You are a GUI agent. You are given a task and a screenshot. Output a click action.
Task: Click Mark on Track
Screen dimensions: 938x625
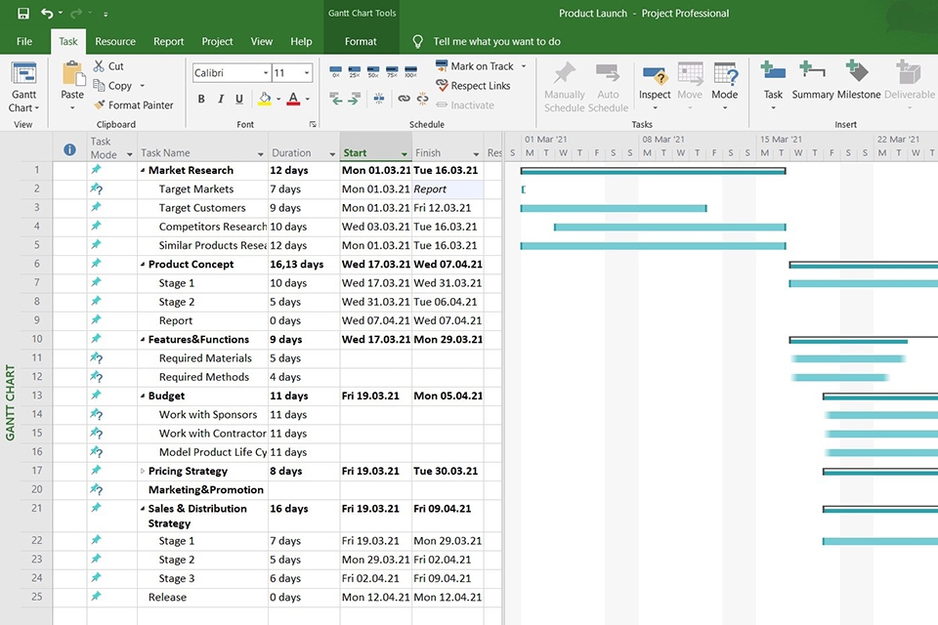click(479, 65)
